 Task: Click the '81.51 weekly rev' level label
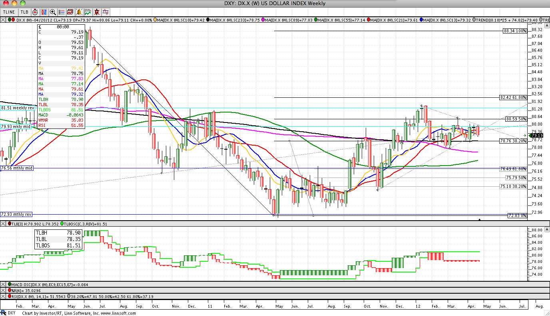coord(18,108)
